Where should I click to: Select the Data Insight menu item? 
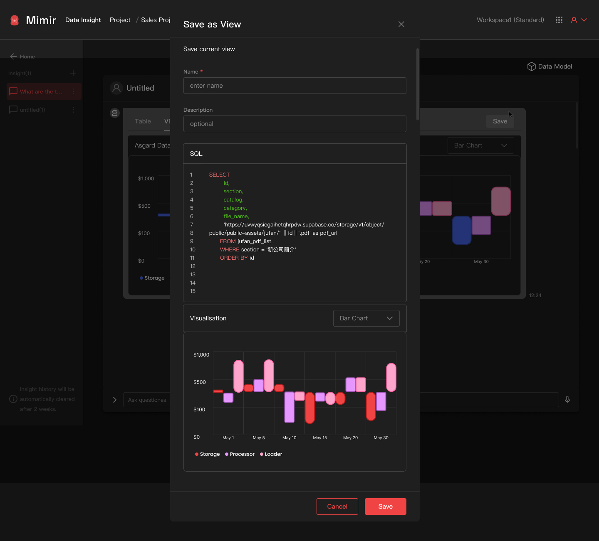83,20
